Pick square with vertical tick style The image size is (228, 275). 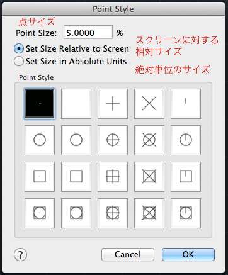point(186,177)
